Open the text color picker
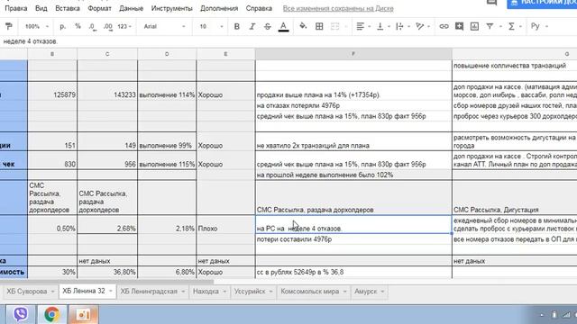 (283, 26)
